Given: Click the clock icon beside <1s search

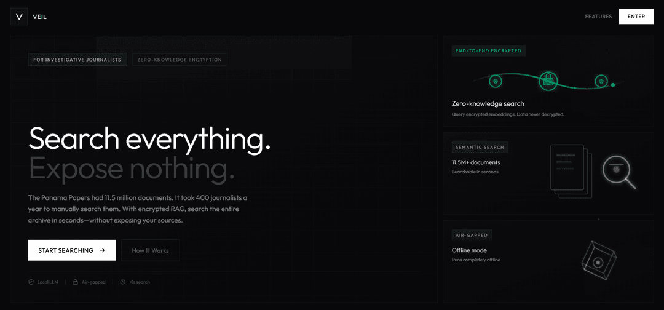Looking at the screenshot, I should [123, 282].
